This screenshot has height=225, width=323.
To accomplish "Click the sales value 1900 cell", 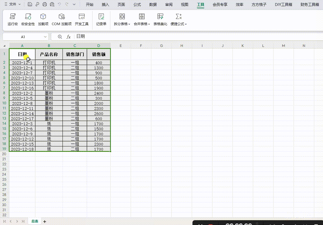I will tap(99, 88).
